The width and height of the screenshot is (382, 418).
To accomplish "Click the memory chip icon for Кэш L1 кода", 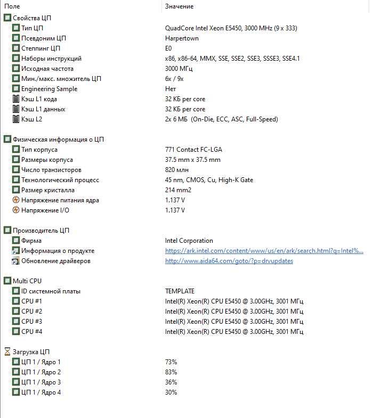I will pos(16,99).
